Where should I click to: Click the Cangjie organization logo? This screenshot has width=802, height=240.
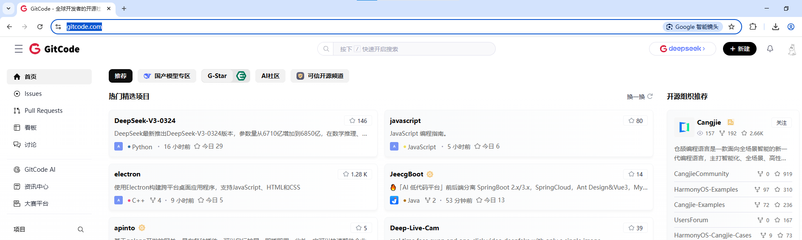point(684,127)
